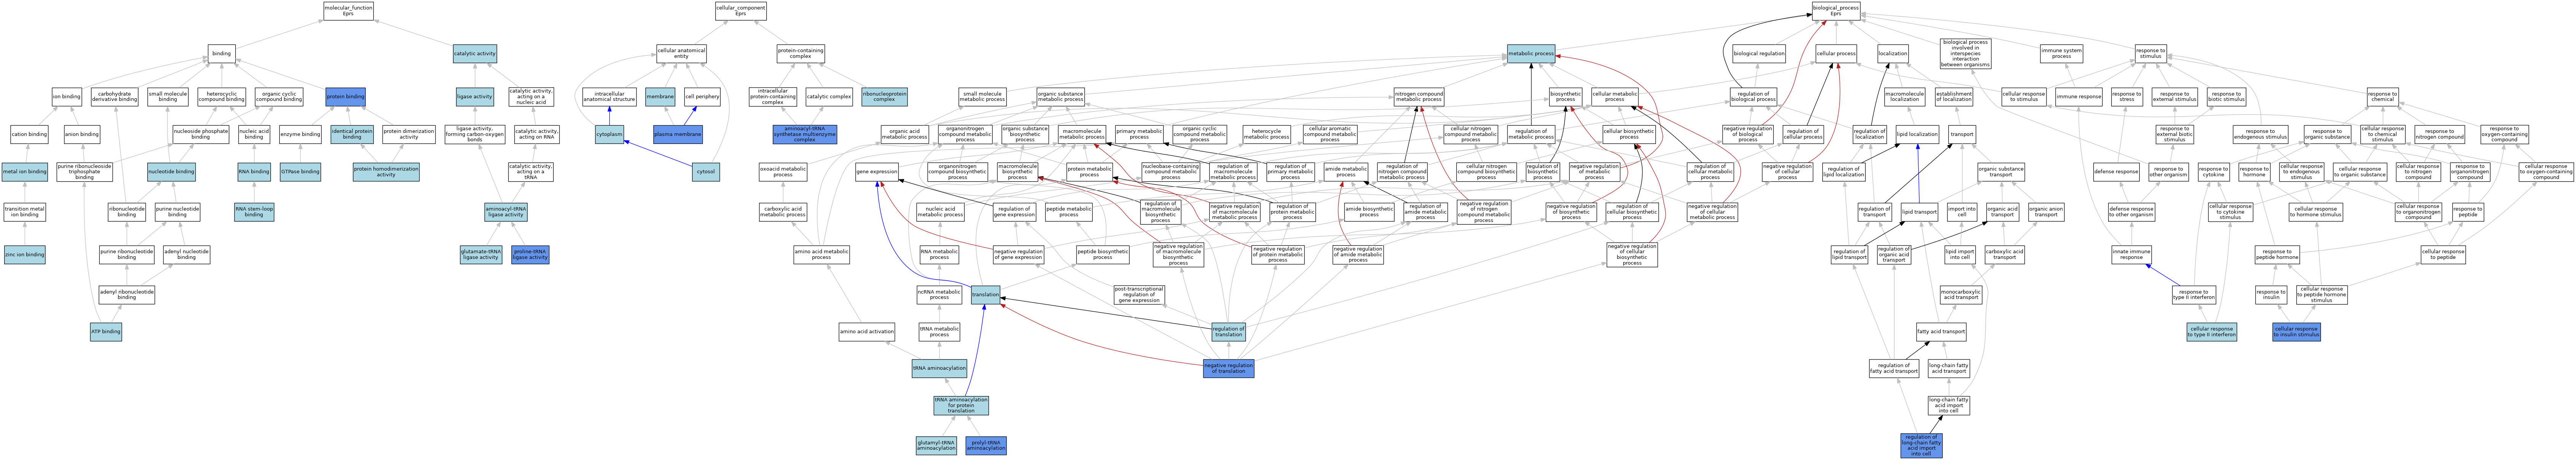This screenshot has height=460, width=2576.
Task: Click the lipid localization node
Action: (1917, 134)
